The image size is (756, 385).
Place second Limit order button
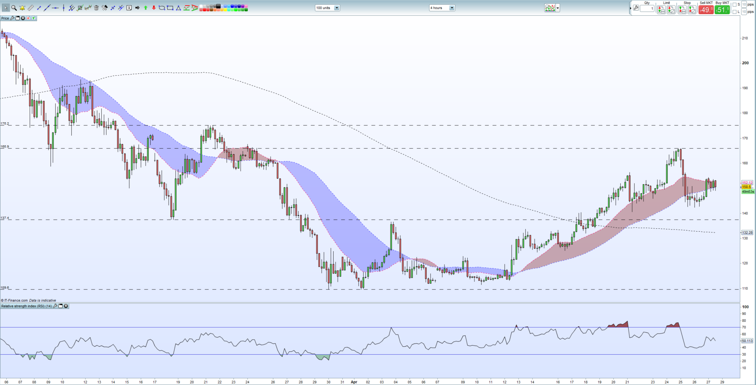point(671,9)
